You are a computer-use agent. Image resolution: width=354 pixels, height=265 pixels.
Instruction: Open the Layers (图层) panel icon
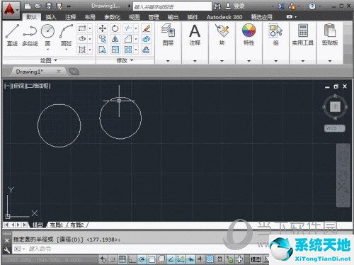point(168,30)
